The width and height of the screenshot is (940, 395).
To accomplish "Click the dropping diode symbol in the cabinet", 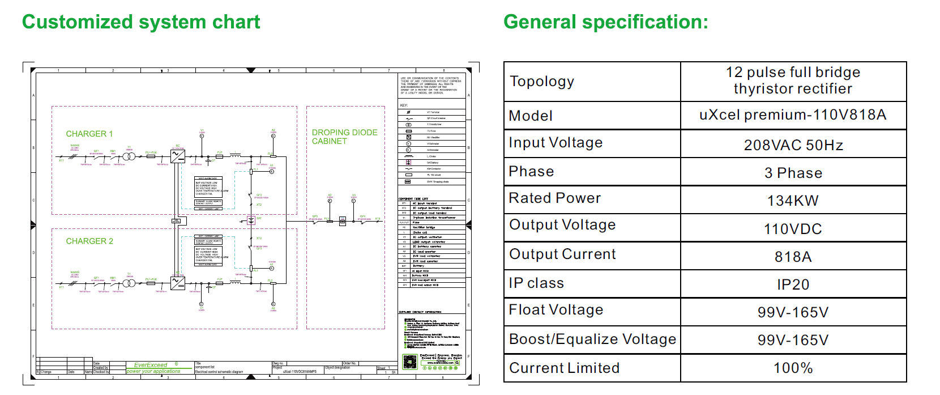I will pos(342,221).
